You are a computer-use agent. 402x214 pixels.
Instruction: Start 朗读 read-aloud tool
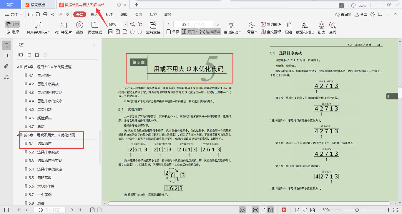(x=321, y=28)
